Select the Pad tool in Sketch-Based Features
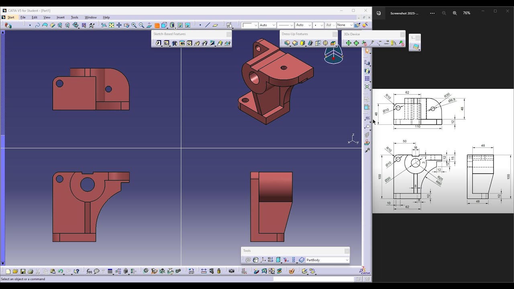The image size is (514, 289). tap(158, 43)
